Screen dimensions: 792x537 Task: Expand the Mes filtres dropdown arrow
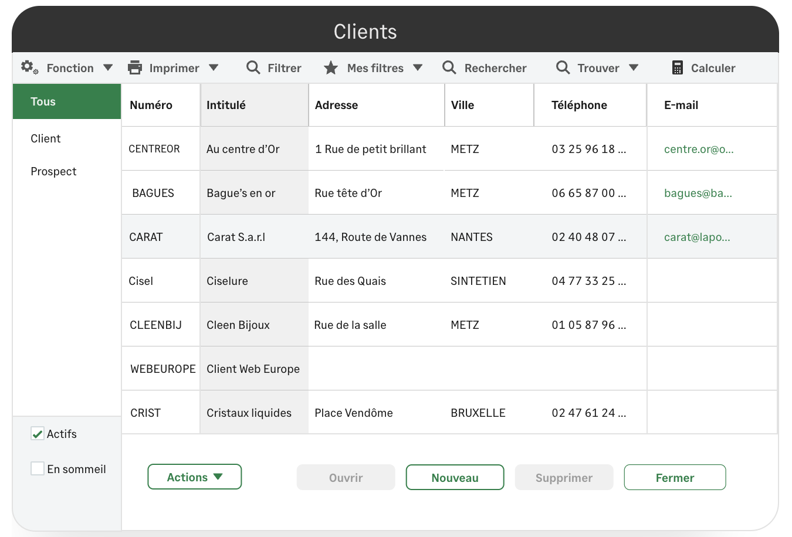click(418, 68)
